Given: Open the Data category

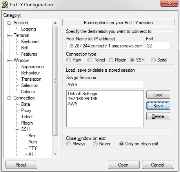Looking at the screenshot, I should click(x=25, y=104).
